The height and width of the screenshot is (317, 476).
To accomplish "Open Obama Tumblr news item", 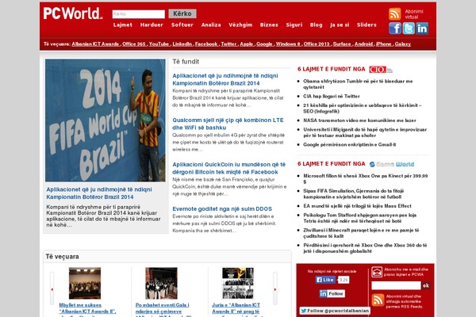I will 358,84.
